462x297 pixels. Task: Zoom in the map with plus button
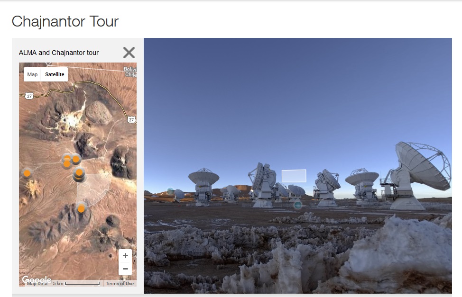click(125, 255)
